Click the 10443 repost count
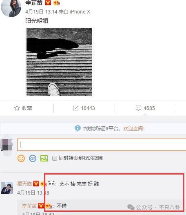 [88, 108]
